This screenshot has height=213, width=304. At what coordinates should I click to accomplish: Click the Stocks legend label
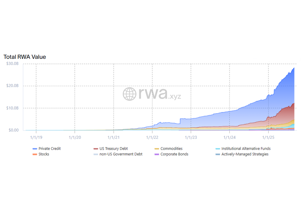pos(44,154)
